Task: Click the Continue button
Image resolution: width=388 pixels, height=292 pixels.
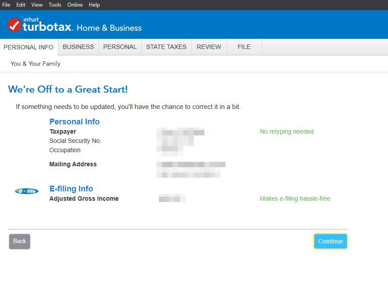Action: pos(331,241)
